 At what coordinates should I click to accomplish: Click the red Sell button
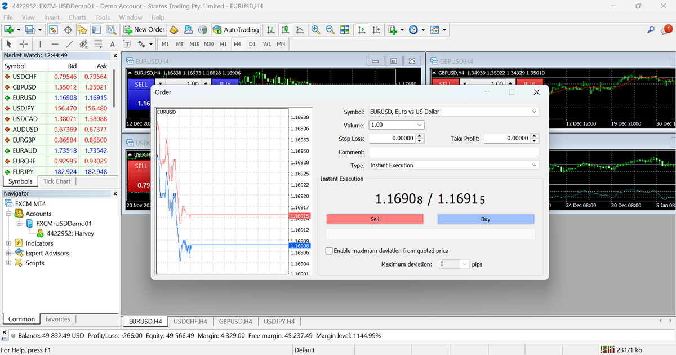[375, 219]
